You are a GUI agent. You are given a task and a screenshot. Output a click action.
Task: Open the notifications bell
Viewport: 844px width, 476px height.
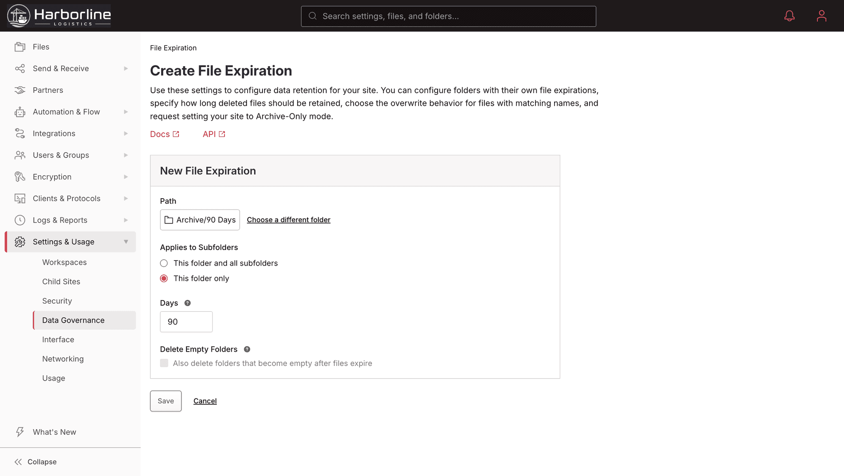coord(789,16)
